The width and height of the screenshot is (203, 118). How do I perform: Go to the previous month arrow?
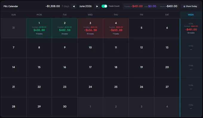click(74, 6)
